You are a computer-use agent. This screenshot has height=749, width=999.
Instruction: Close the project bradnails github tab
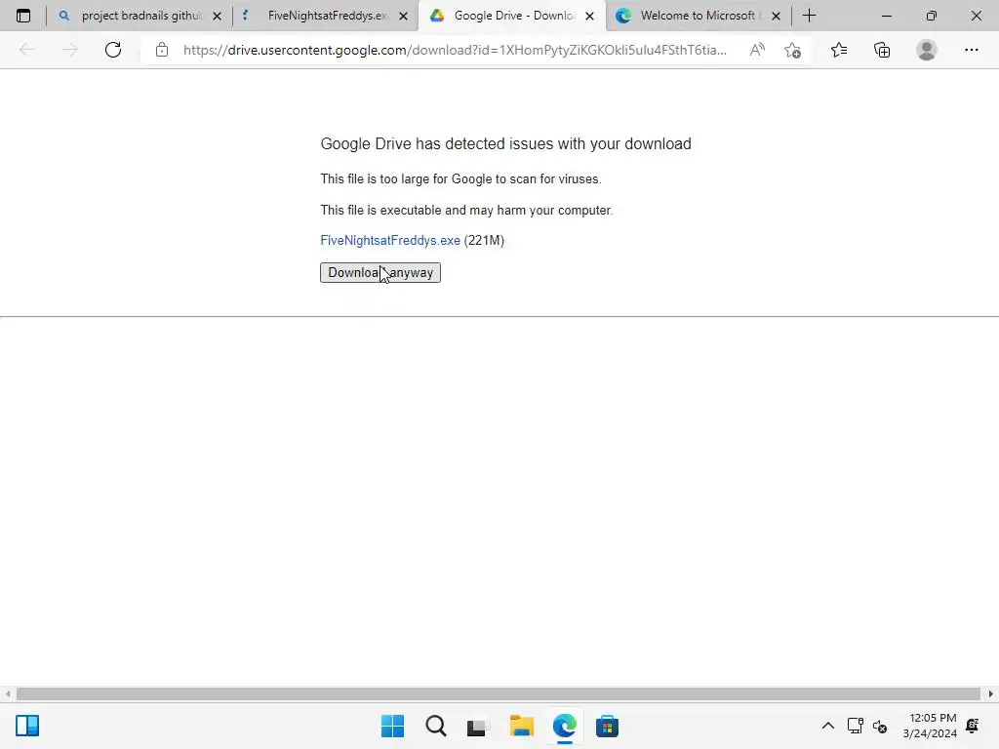click(x=218, y=16)
